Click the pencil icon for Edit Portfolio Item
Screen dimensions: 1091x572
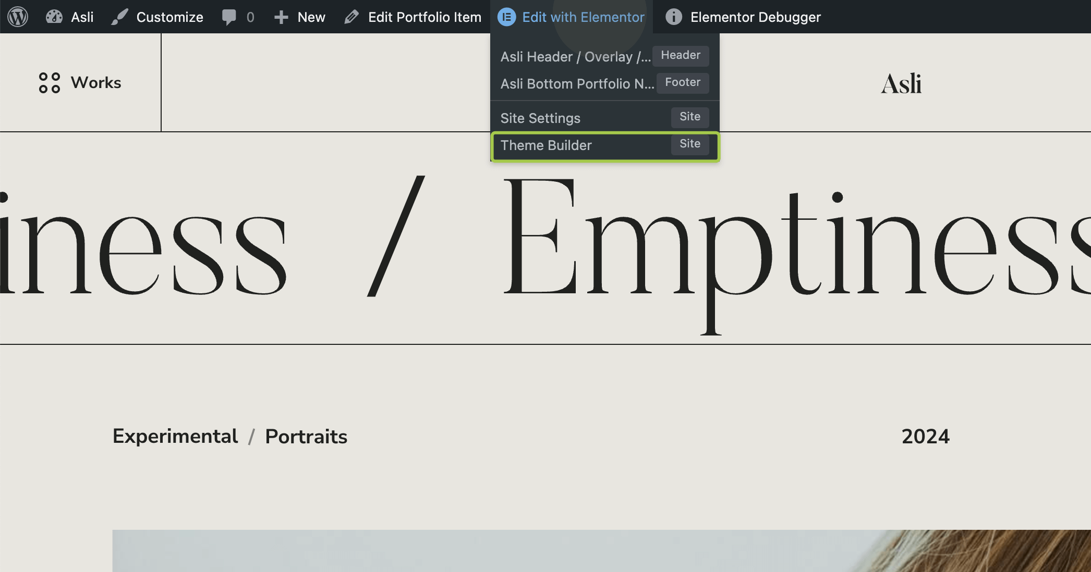[x=351, y=17]
